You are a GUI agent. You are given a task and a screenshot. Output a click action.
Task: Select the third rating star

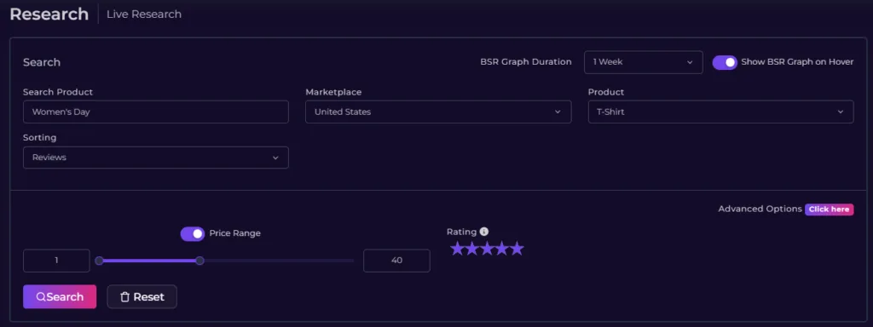click(487, 249)
